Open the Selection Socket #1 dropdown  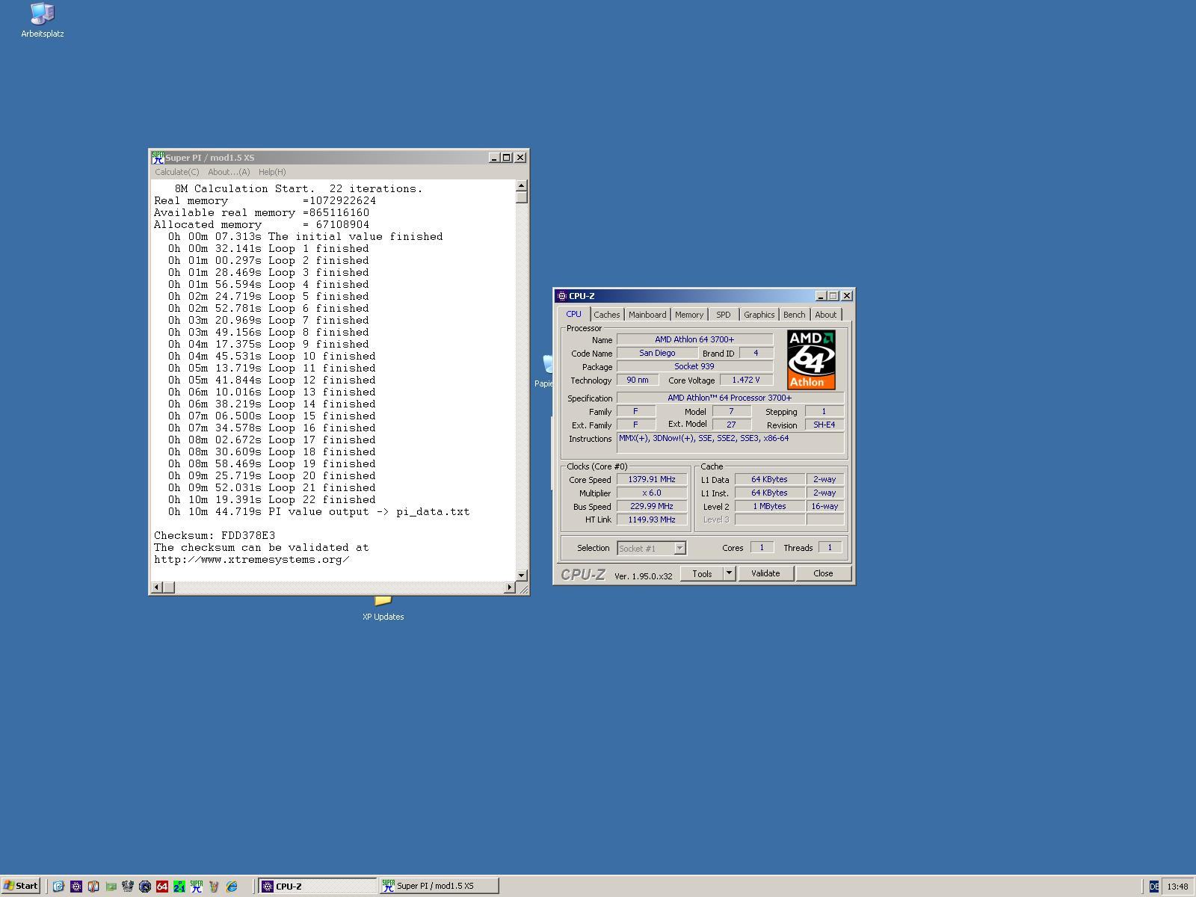[651, 549]
